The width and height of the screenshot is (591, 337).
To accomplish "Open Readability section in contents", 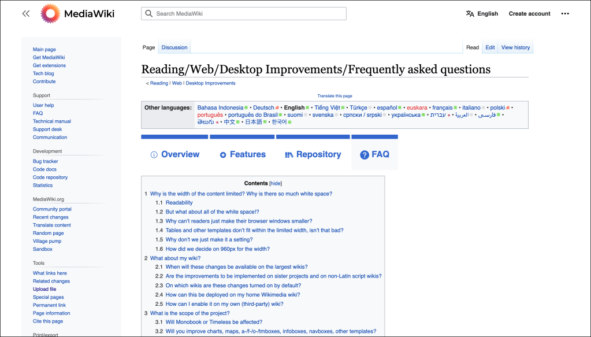I will (179, 203).
